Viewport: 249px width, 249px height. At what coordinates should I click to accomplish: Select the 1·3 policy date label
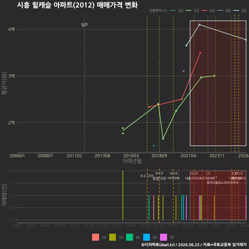coord(208,174)
